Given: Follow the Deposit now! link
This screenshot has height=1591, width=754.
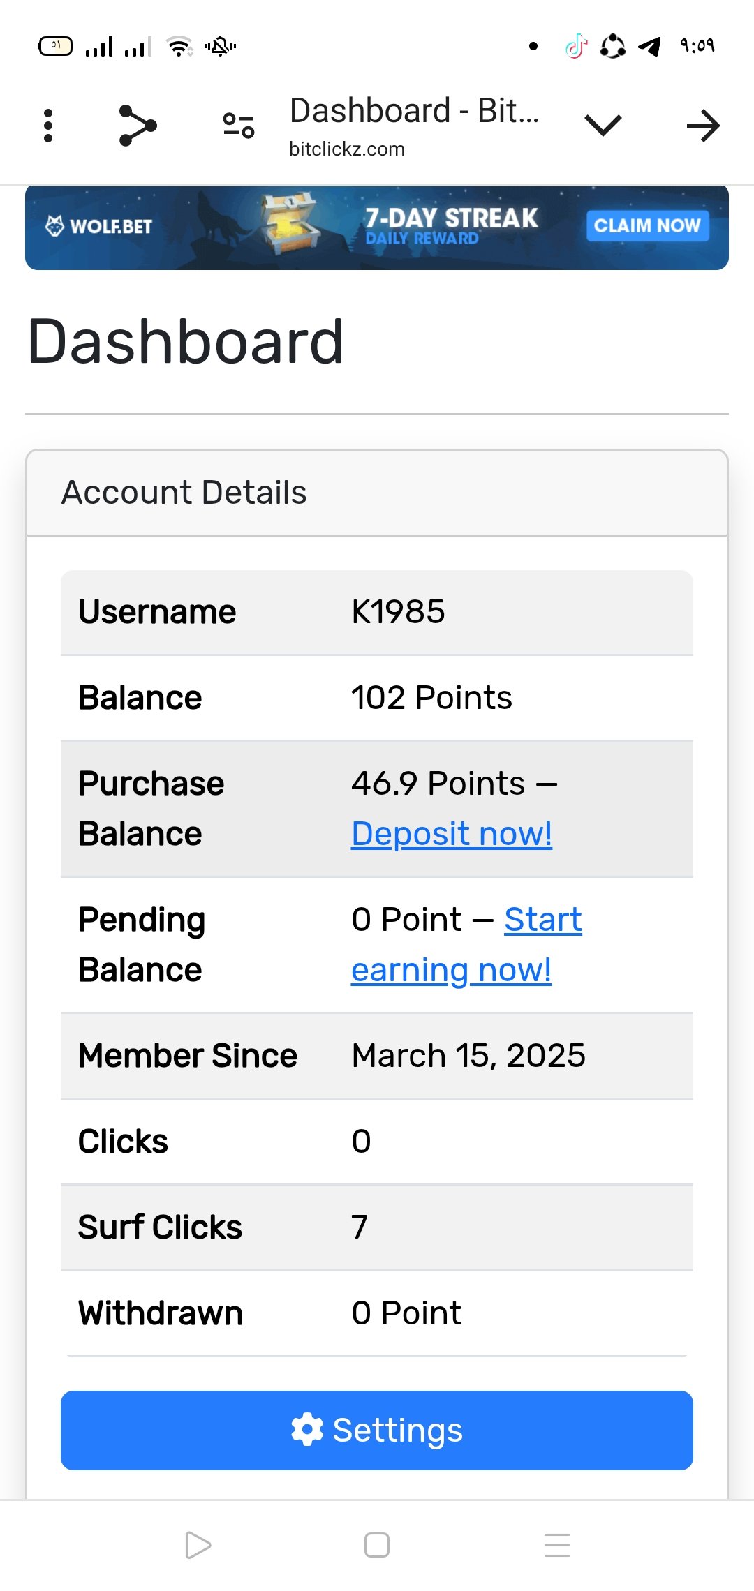Looking at the screenshot, I should pyautogui.click(x=452, y=834).
